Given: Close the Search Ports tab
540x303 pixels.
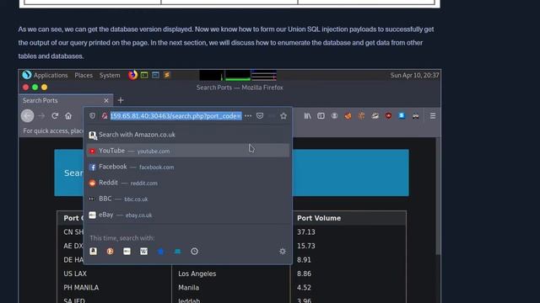Looking at the screenshot, I should pyautogui.click(x=106, y=100).
